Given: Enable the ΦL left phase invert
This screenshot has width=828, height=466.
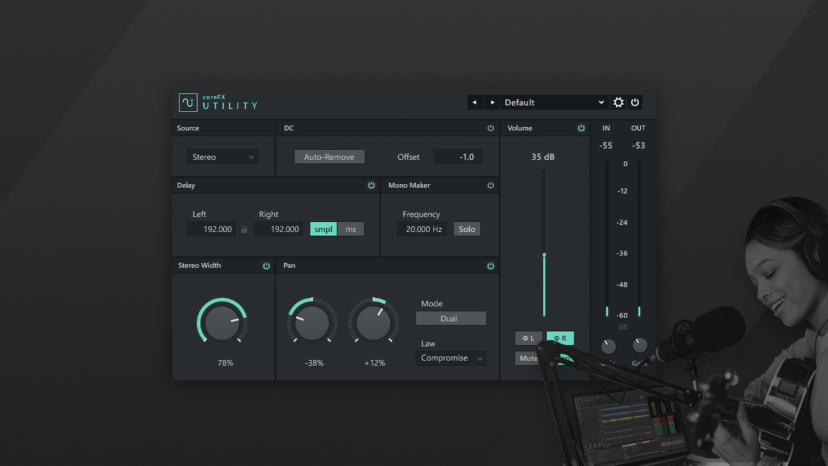Looking at the screenshot, I should (529, 338).
